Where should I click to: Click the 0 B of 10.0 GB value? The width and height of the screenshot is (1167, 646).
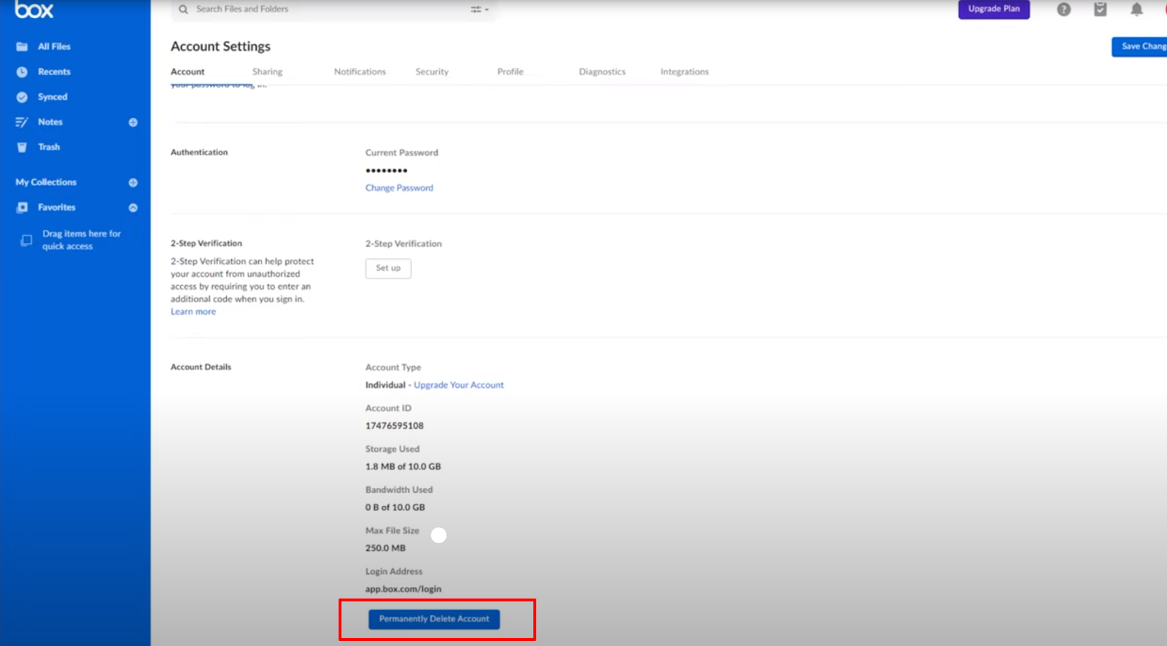(x=395, y=507)
